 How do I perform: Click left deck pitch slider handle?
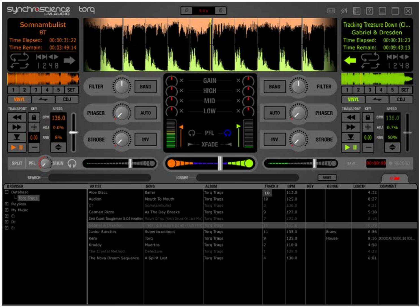pos(73,132)
